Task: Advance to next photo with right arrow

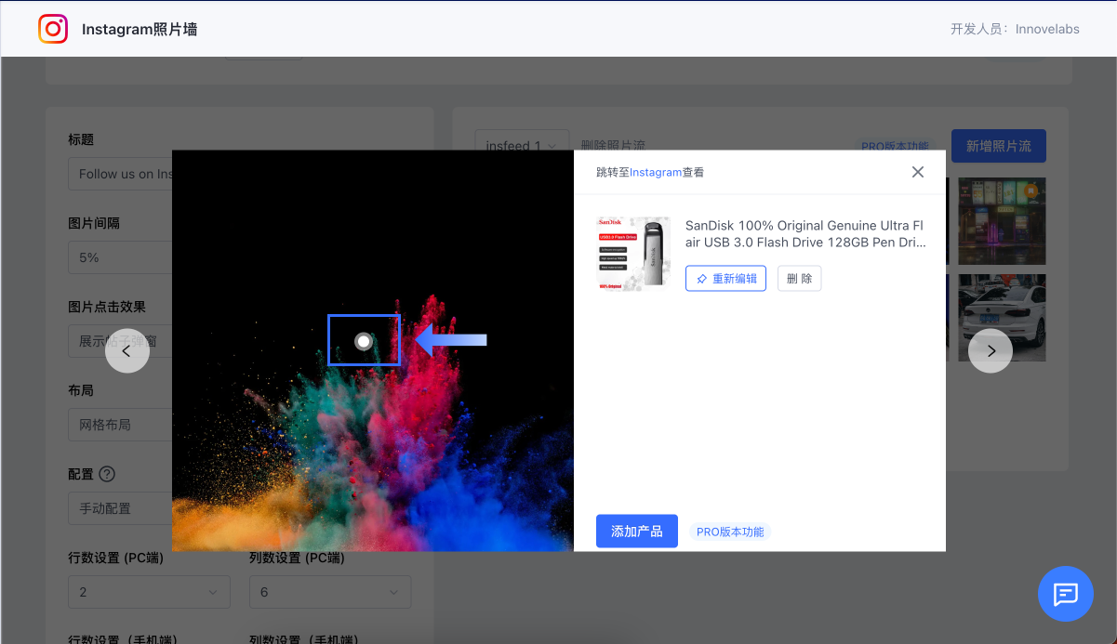Action: point(991,350)
